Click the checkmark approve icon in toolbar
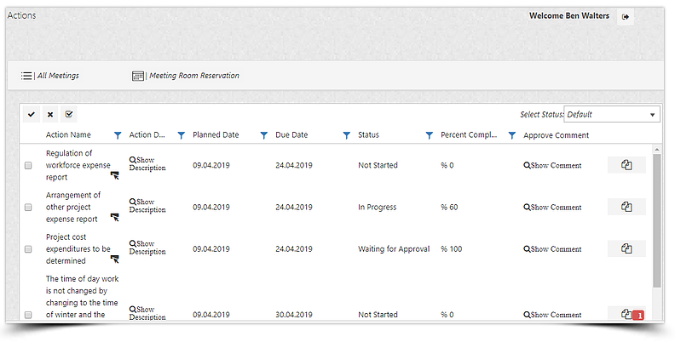 click(x=32, y=114)
